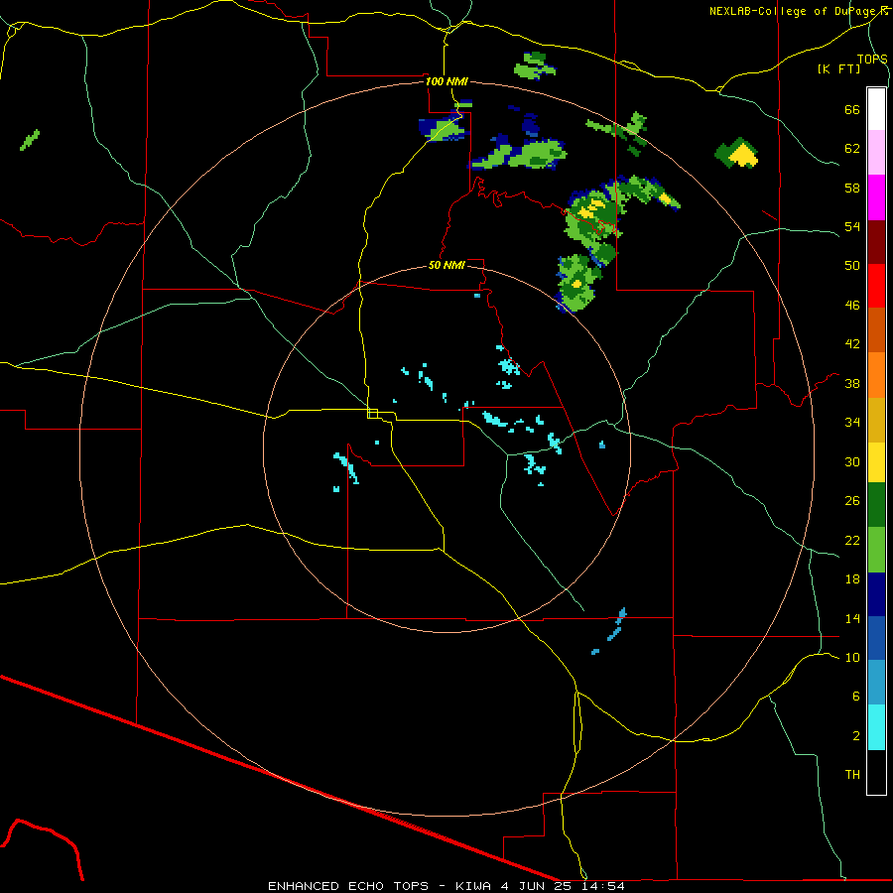Click the legend value 66
Viewport: 893px width, 893px height.
point(852,110)
